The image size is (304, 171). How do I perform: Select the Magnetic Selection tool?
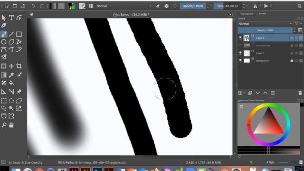click(11, 116)
